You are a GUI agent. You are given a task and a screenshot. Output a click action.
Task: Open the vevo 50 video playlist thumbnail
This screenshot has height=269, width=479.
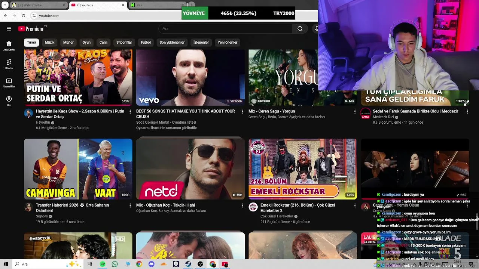(x=190, y=77)
